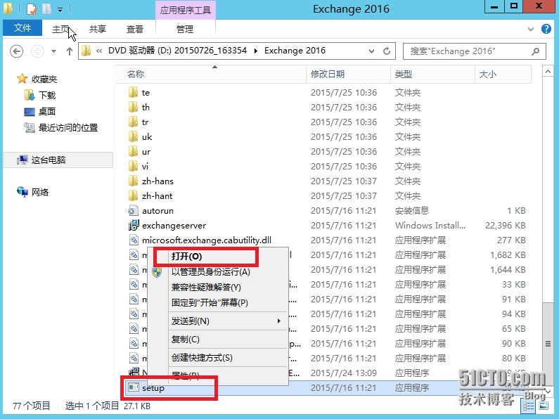Select 收藏夹 in the navigation pane
Viewport: 559px width, 419px height.
pyautogui.click(x=44, y=79)
